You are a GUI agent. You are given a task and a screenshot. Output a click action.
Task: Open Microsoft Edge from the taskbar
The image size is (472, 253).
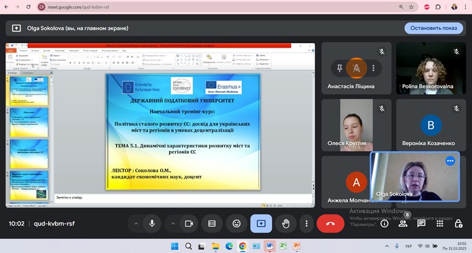[x=229, y=246]
